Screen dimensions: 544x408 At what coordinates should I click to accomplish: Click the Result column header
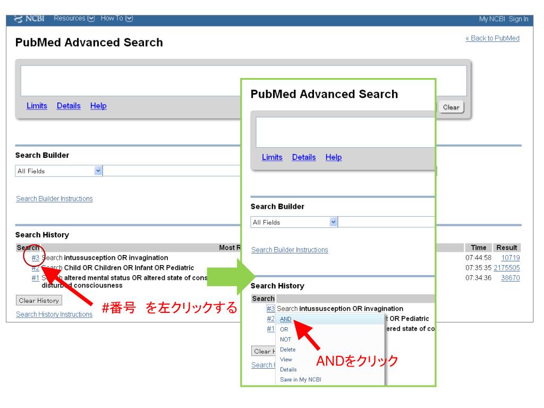tap(506, 248)
